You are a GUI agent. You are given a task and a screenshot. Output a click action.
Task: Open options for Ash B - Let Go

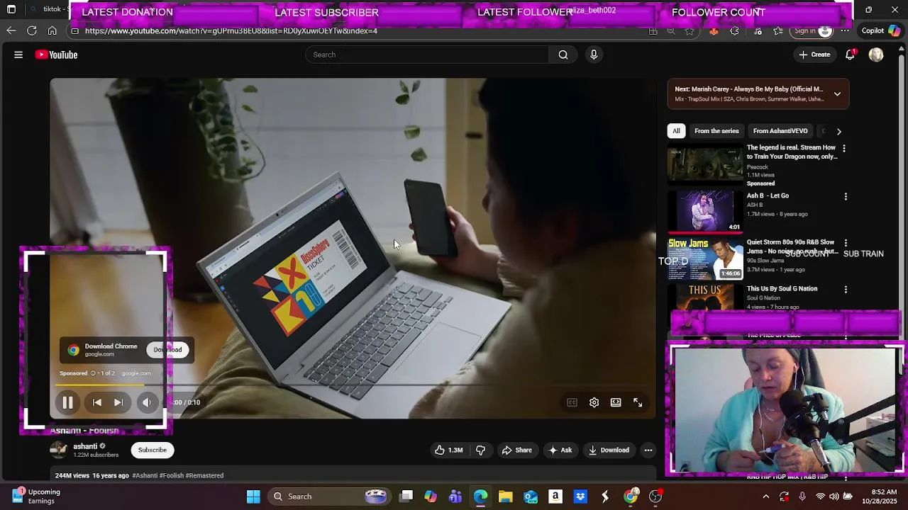pos(846,196)
